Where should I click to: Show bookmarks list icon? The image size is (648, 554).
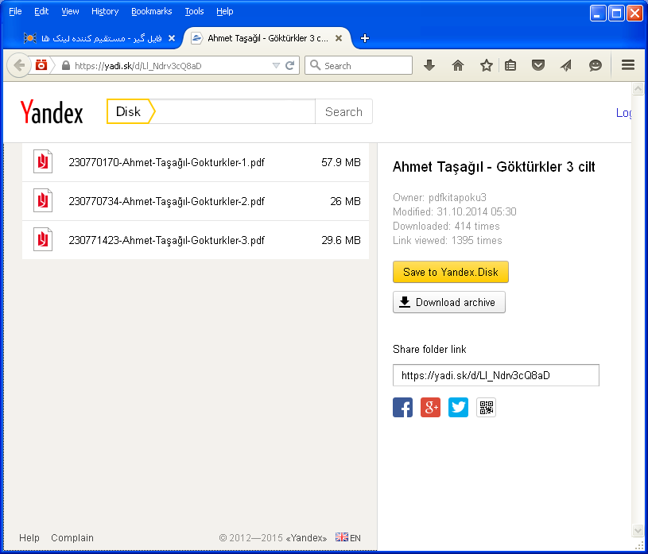tap(510, 65)
